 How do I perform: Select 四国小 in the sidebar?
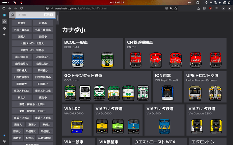point(43,37)
